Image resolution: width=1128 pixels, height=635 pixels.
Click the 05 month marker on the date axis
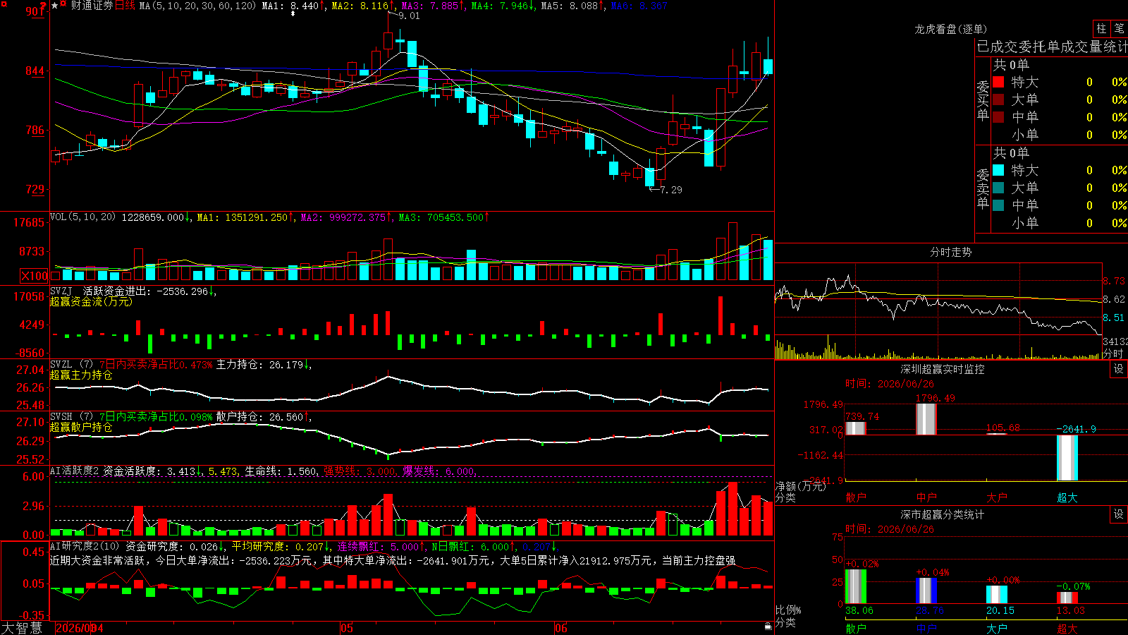click(346, 628)
